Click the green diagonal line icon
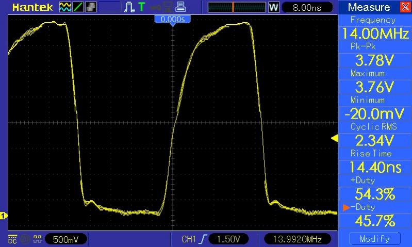 click(x=77, y=7)
